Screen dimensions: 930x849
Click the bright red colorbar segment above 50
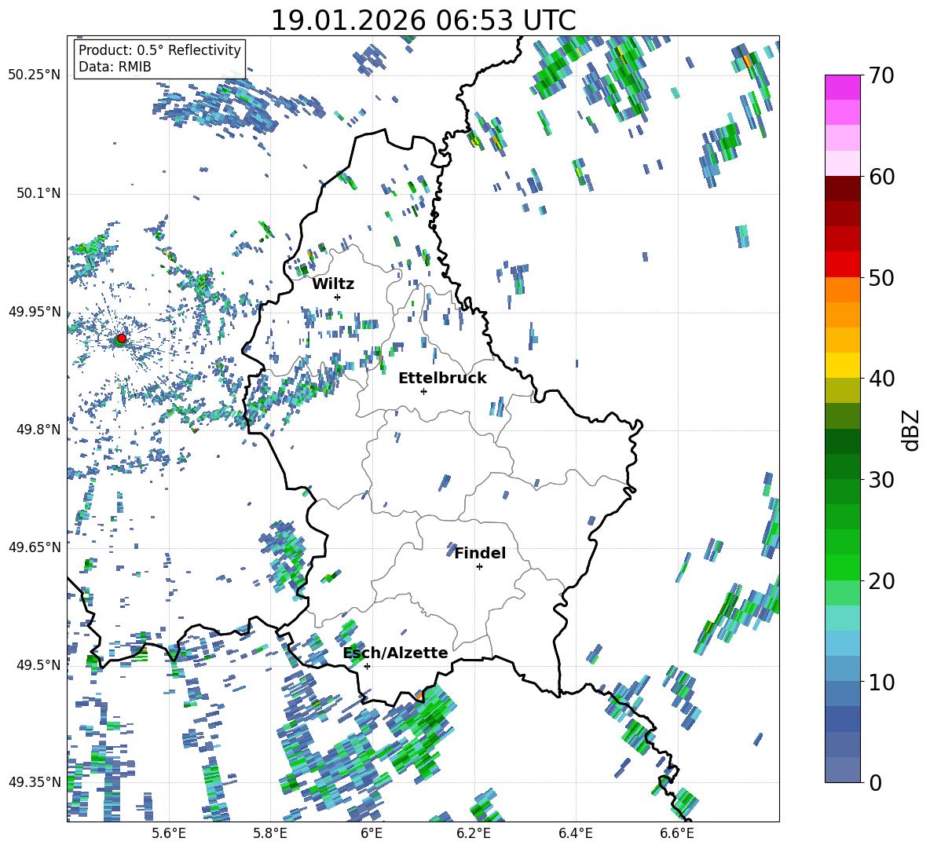[x=842, y=264]
